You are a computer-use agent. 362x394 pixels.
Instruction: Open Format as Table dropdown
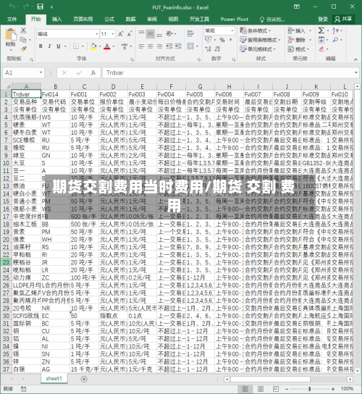pos(260,40)
